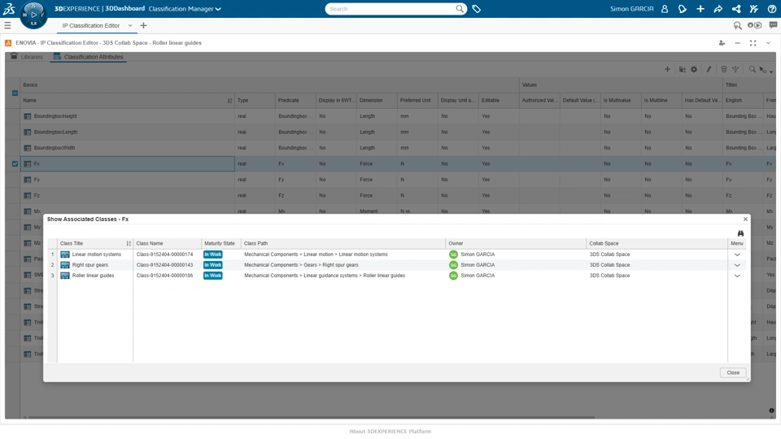The width and height of the screenshot is (781, 439).
Task: Click the share arrow icon
Action: (x=718, y=9)
